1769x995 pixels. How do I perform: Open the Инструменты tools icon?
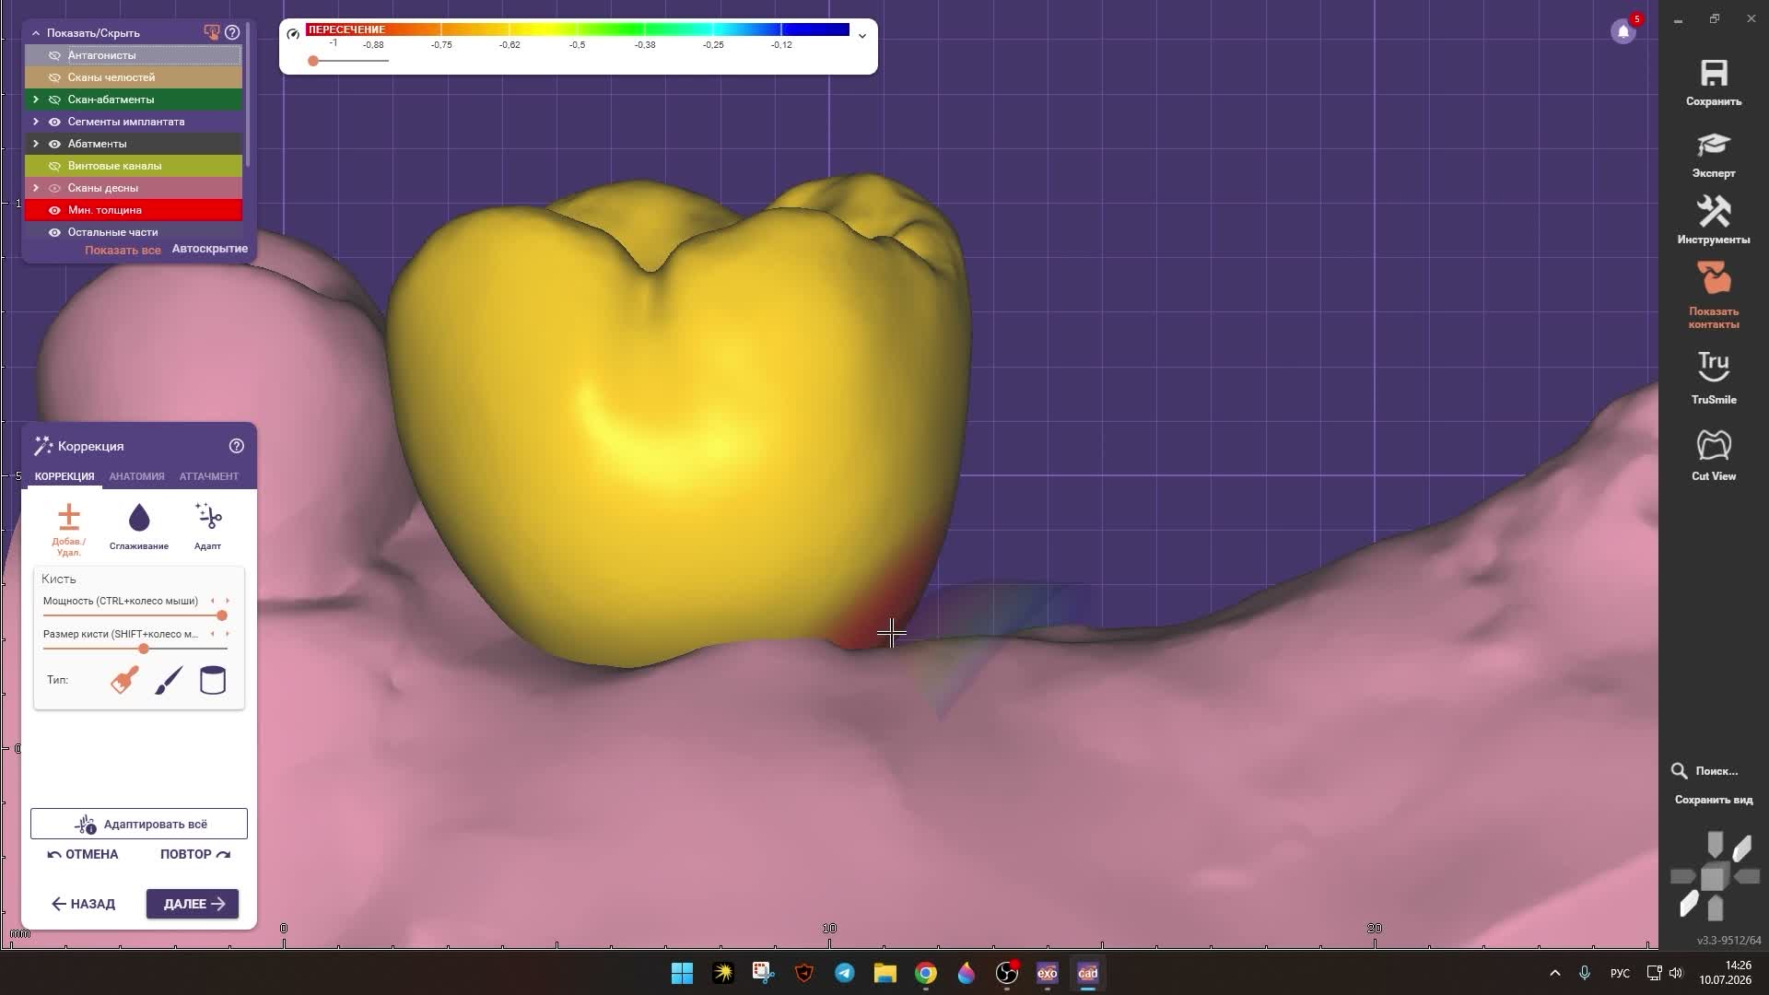(x=1714, y=212)
